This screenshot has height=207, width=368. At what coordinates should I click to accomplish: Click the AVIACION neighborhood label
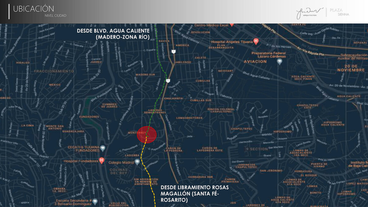[x=255, y=62]
